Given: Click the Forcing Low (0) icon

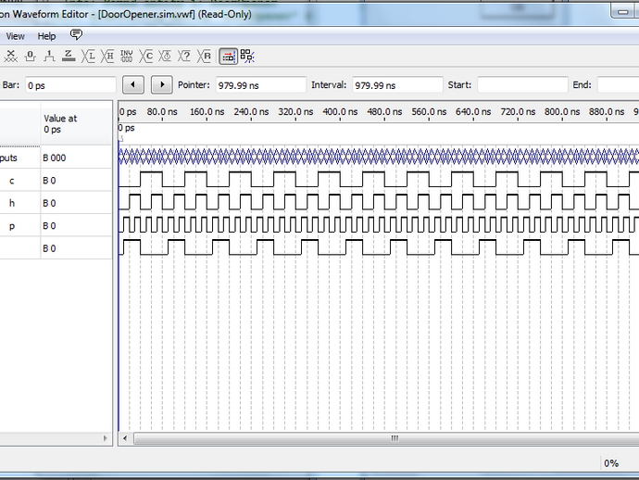Looking at the screenshot, I should pos(30,57).
